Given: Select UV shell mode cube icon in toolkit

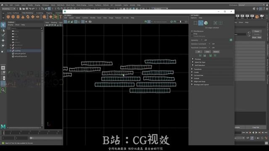Looking at the screenshot, I should [x=206, y=23].
